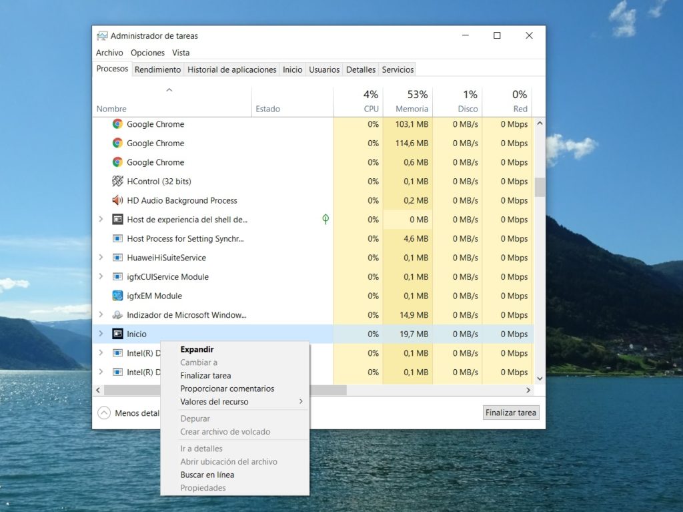This screenshot has width=683, height=512.
Task: Click the Host Process for Setting Synchr icon
Action: 117,238
